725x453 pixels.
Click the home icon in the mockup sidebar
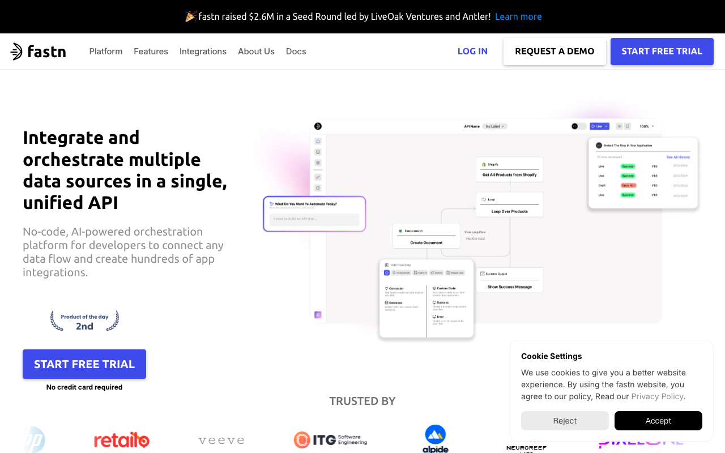(x=318, y=141)
